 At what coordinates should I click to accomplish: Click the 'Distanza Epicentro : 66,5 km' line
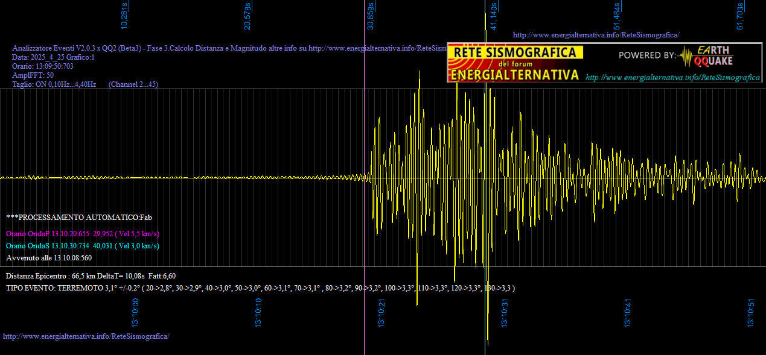(91, 275)
